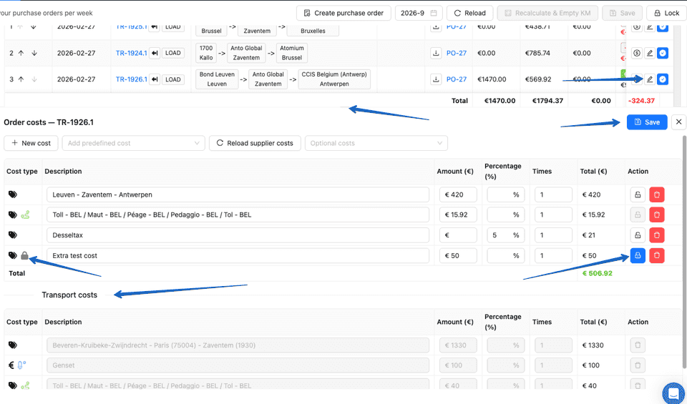687x404 pixels.
Task: Move row 3 up with the up arrow
Action: point(21,79)
